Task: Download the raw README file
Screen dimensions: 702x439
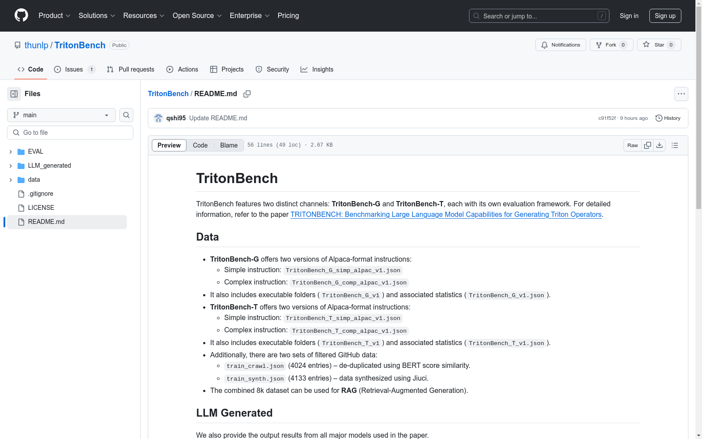Action: click(x=659, y=145)
